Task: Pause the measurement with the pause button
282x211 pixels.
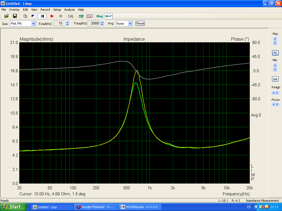Action: point(42,16)
